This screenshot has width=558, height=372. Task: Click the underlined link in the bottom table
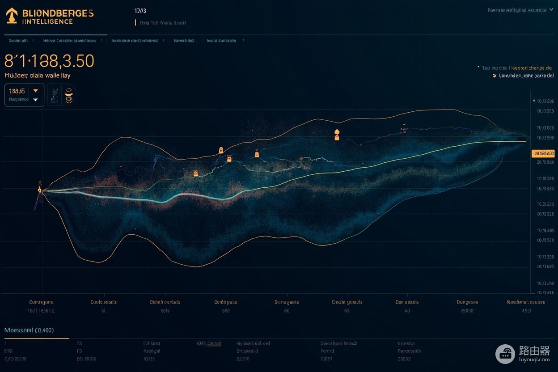pyautogui.click(x=209, y=343)
